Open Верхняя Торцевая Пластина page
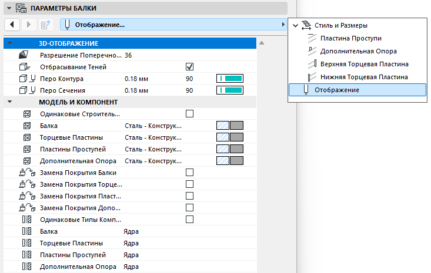The width and height of the screenshot is (431, 273). (x=364, y=64)
